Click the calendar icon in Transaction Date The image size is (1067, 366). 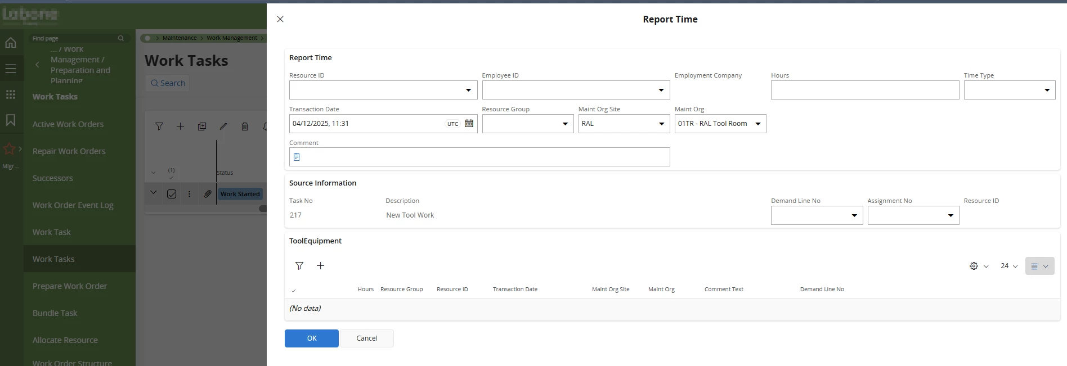click(x=469, y=124)
